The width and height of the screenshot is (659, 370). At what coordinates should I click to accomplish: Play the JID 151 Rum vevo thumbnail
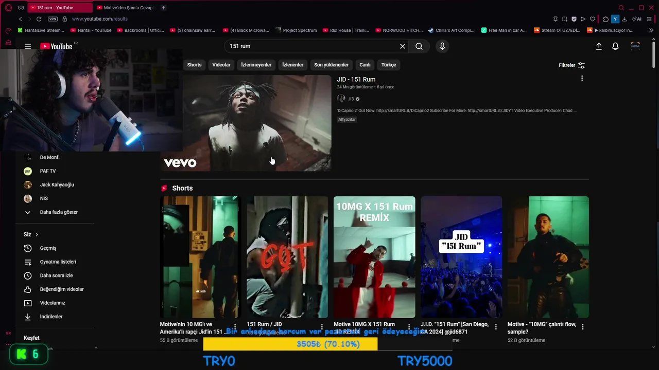pos(246,123)
